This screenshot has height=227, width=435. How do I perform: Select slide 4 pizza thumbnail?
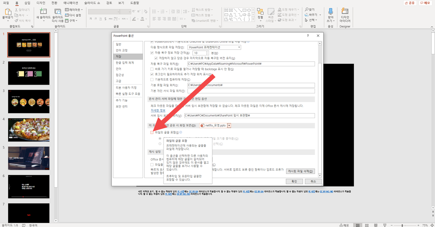pos(29,130)
